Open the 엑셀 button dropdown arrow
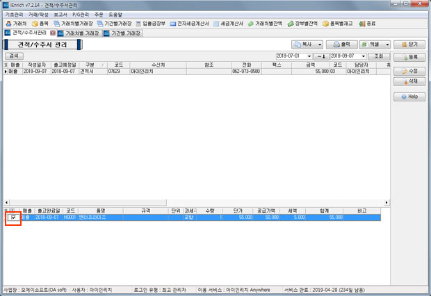The width and height of the screenshot is (431, 296). (386, 44)
